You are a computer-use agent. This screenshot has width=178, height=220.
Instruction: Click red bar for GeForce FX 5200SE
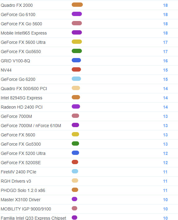click(x=75, y=162)
